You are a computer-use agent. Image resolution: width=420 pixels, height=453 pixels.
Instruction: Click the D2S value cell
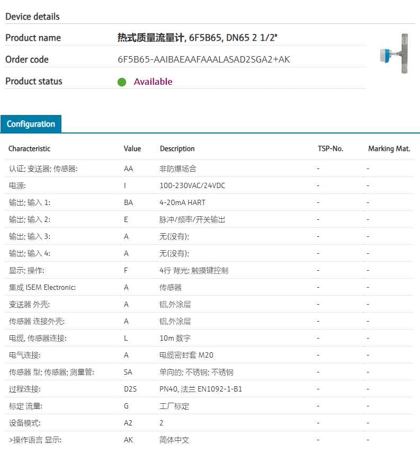click(130, 389)
